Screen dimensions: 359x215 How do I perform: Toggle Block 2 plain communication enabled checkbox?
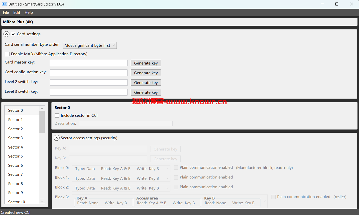tap(176, 187)
